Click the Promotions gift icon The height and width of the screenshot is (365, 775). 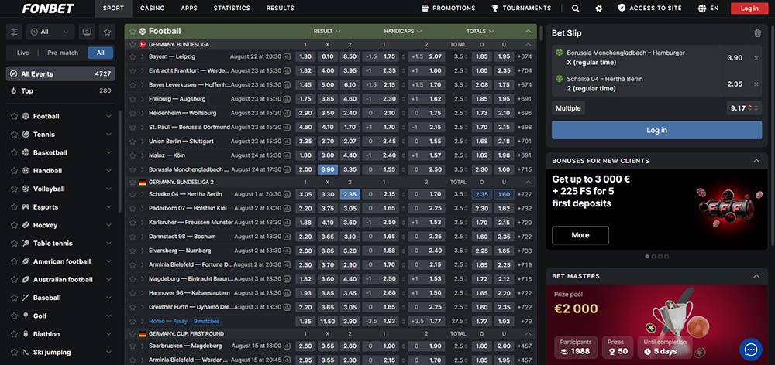tap(425, 9)
